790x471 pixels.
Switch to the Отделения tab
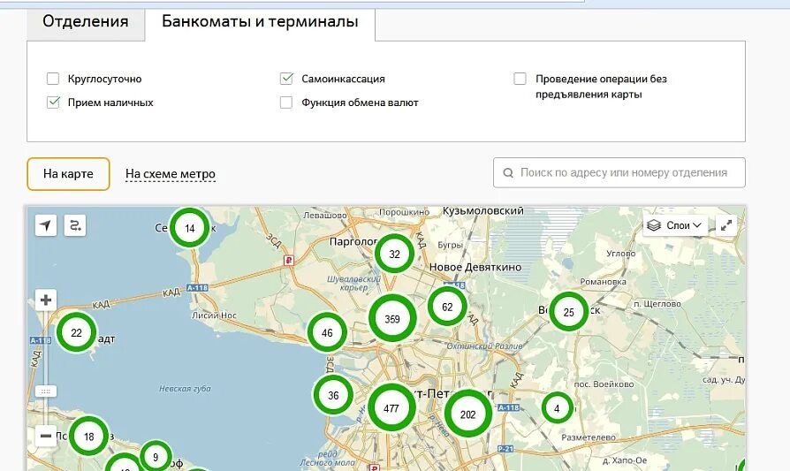point(86,22)
